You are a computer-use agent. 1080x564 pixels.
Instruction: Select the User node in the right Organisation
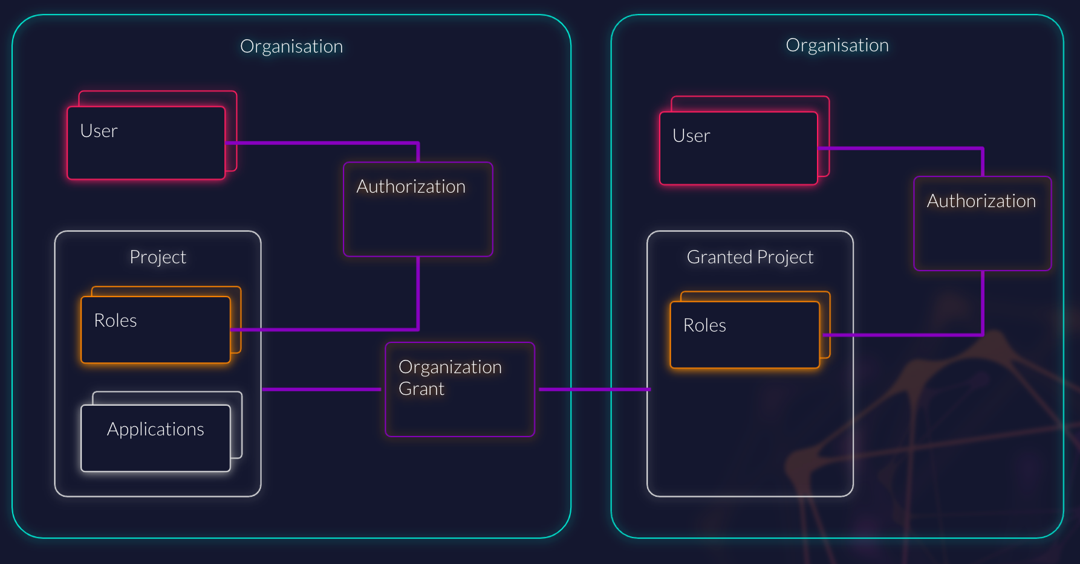tap(738, 147)
